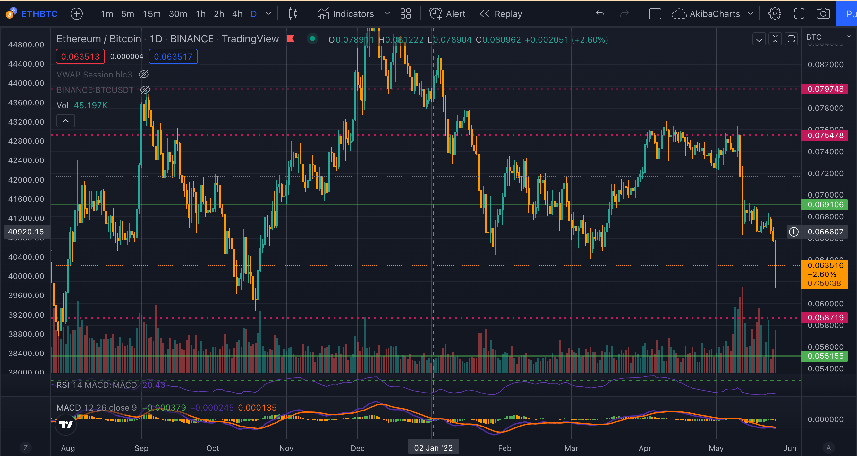Click the ETHBTC symbol search
The image size is (857, 456).
point(39,14)
